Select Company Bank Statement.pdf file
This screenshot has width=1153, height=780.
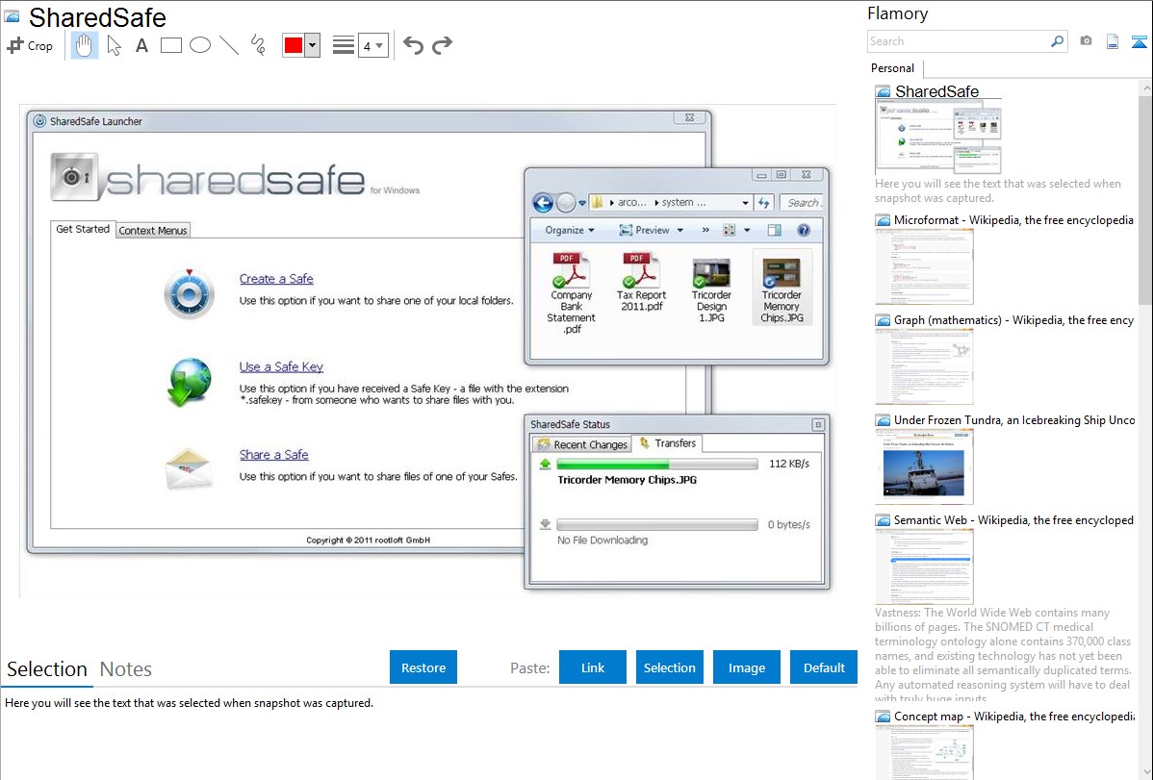point(572,292)
